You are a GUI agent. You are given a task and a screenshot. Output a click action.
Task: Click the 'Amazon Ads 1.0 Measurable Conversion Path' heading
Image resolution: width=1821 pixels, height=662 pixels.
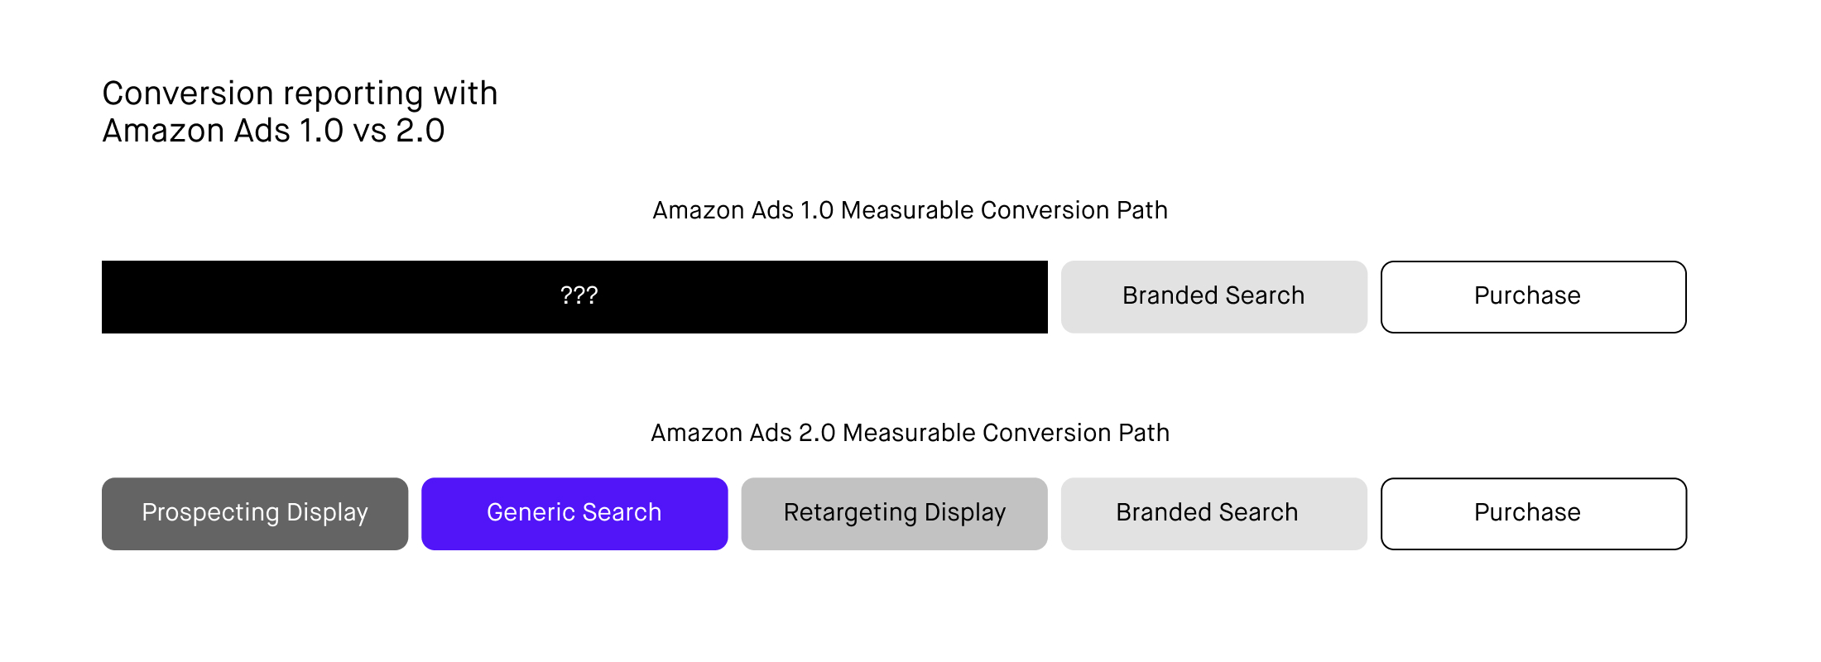[x=910, y=210]
